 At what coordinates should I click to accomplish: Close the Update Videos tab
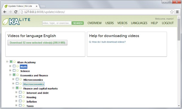[x=37, y=6]
